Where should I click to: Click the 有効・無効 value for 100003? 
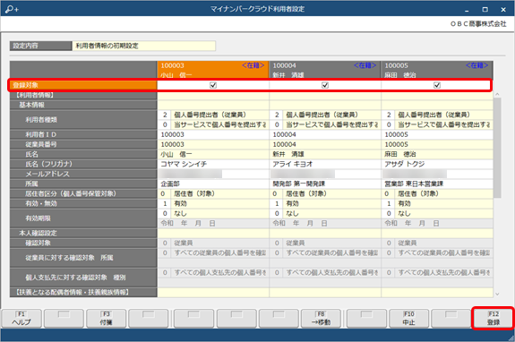(213, 203)
